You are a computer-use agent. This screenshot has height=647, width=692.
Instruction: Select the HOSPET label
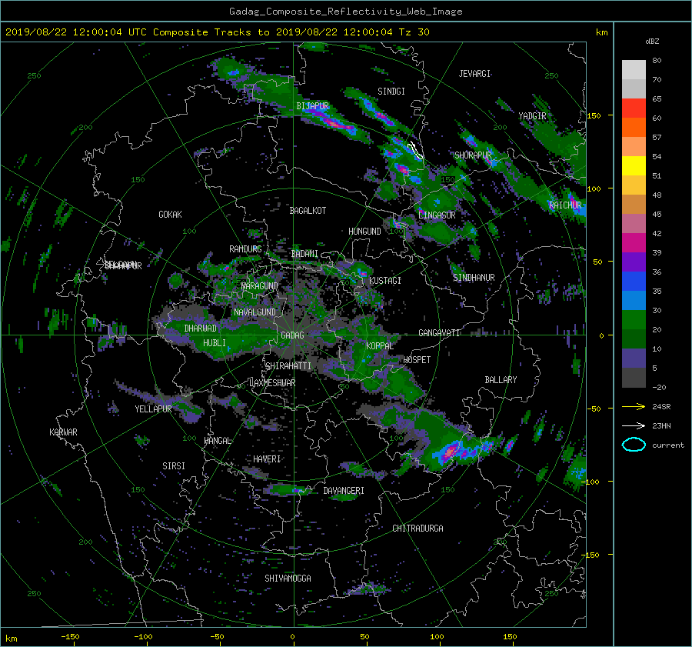[x=417, y=360]
